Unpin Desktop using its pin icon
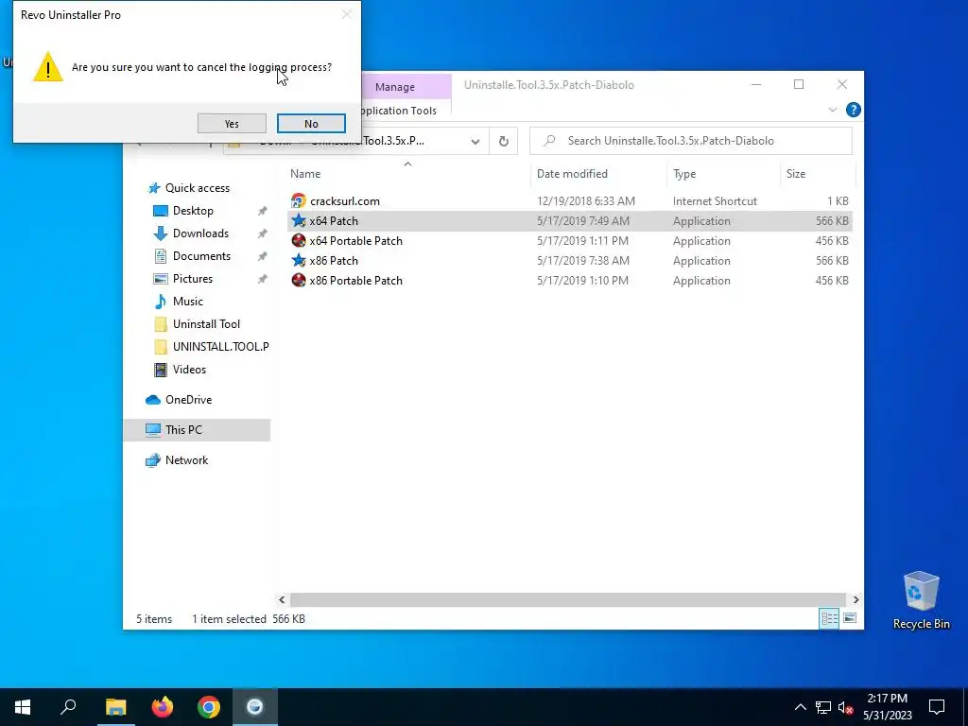 click(x=263, y=211)
